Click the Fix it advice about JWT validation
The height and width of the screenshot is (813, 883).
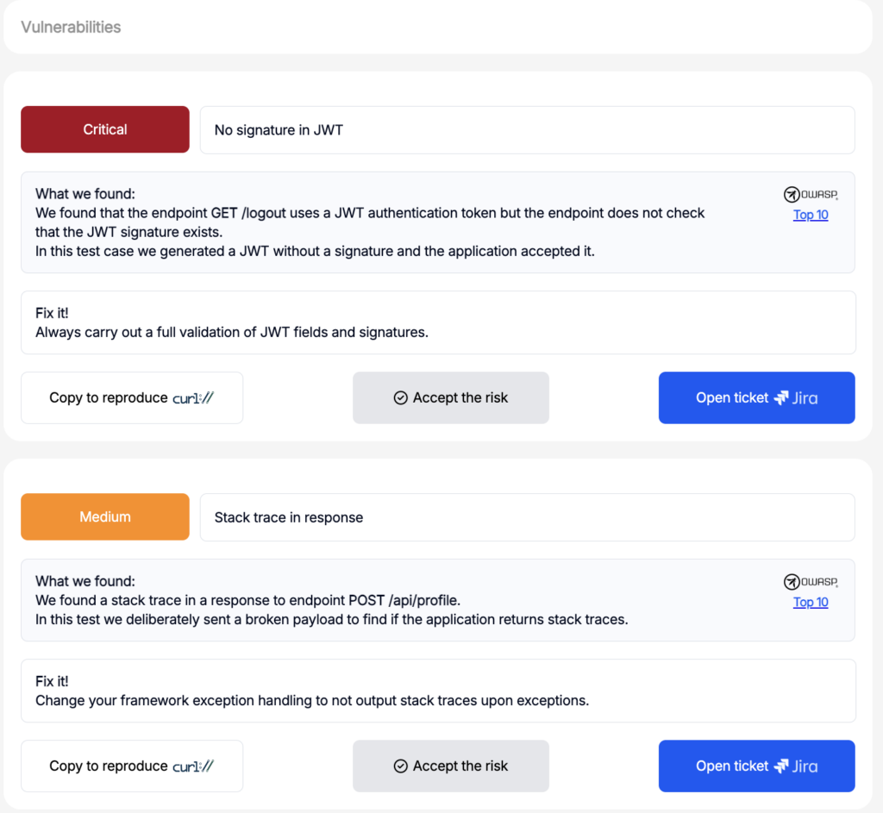(x=231, y=332)
